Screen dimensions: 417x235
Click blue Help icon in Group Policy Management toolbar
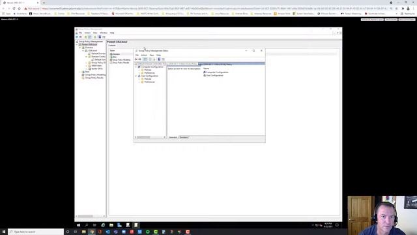[100, 37]
